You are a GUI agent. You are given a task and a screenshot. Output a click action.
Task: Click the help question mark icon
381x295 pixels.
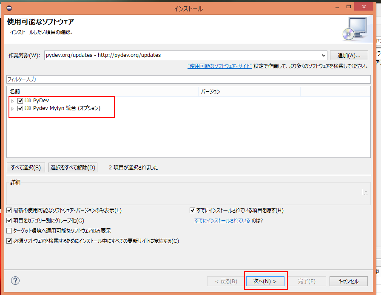(x=15, y=281)
